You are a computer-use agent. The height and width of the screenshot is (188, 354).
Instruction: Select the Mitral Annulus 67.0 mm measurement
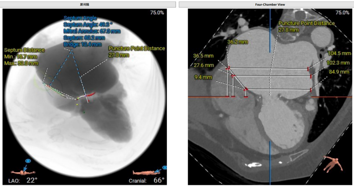[92, 31]
